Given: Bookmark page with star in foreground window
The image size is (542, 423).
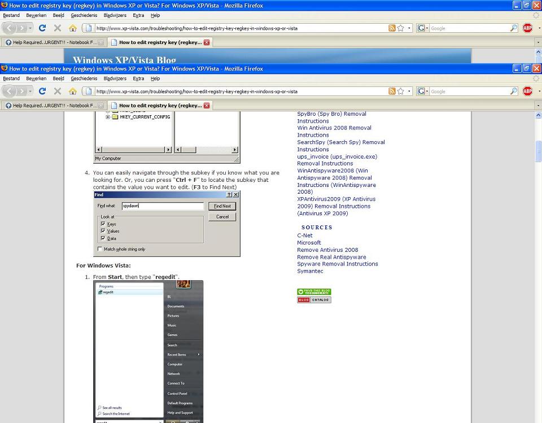Looking at the screenshot, I should (x=401, y=91).
